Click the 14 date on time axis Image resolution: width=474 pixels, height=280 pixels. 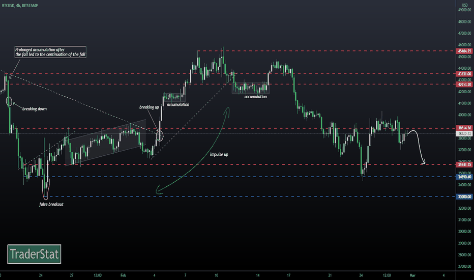click(258, 275)
